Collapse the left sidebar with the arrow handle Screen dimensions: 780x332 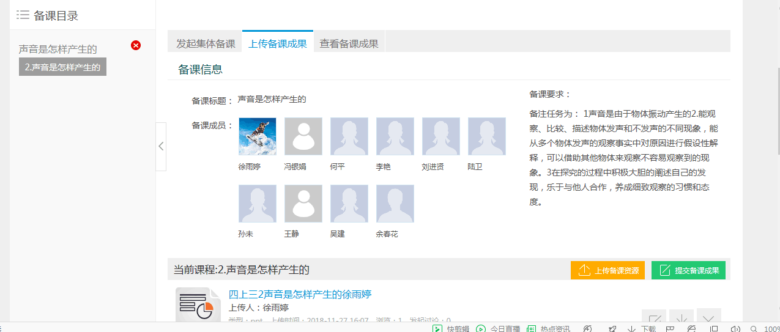coord(161,146)
